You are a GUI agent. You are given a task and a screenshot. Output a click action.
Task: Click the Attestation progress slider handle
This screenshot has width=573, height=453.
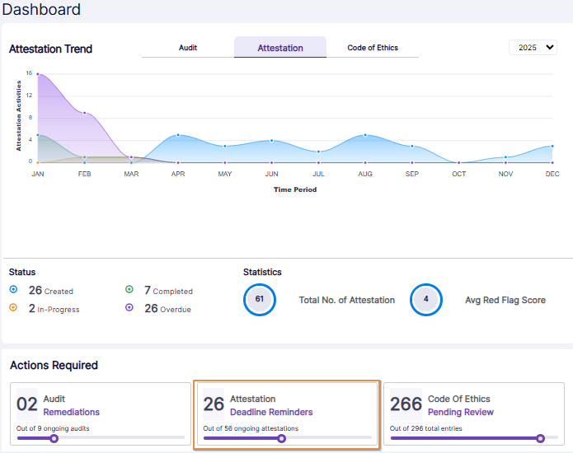(281, 439)
